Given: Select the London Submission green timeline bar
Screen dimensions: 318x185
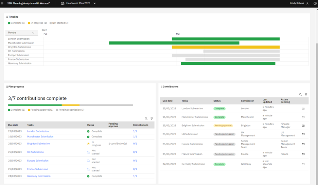Looking at the screenshot, I should pyautogui.click(x=226, y=39).
